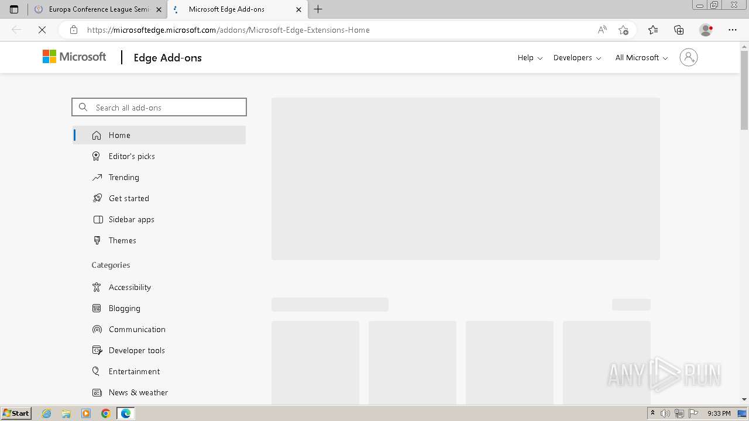Select the Edge taskbar button

coord(126,413)
